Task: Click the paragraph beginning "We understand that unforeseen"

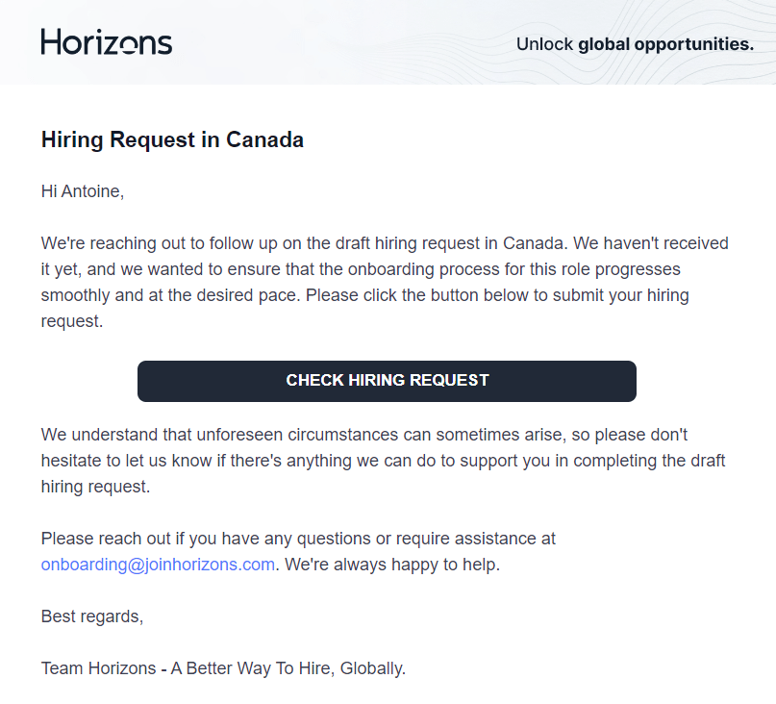Action: pos(383,461)
